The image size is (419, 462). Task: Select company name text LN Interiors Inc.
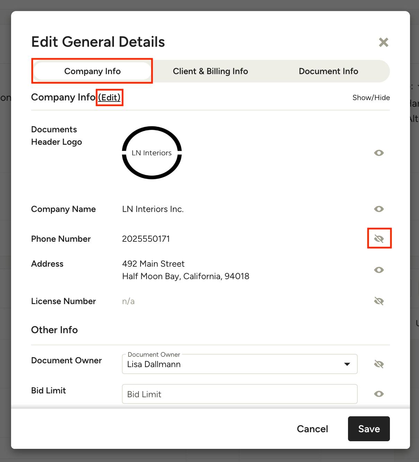153,209
